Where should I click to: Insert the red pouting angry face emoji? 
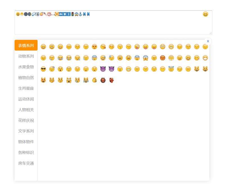(x=163, y=58)
